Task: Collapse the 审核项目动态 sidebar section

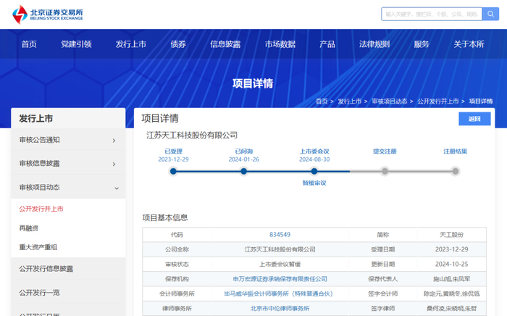Action: point(68,188)
